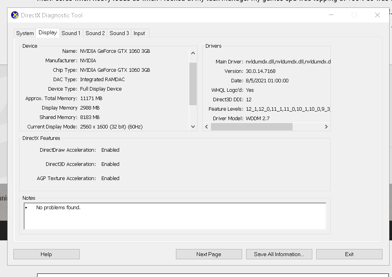
Task: Switch to the System tab
Action: 25,33
